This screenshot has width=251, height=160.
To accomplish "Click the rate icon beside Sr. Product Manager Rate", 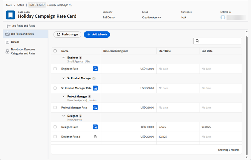I will [x=95, y=88].
